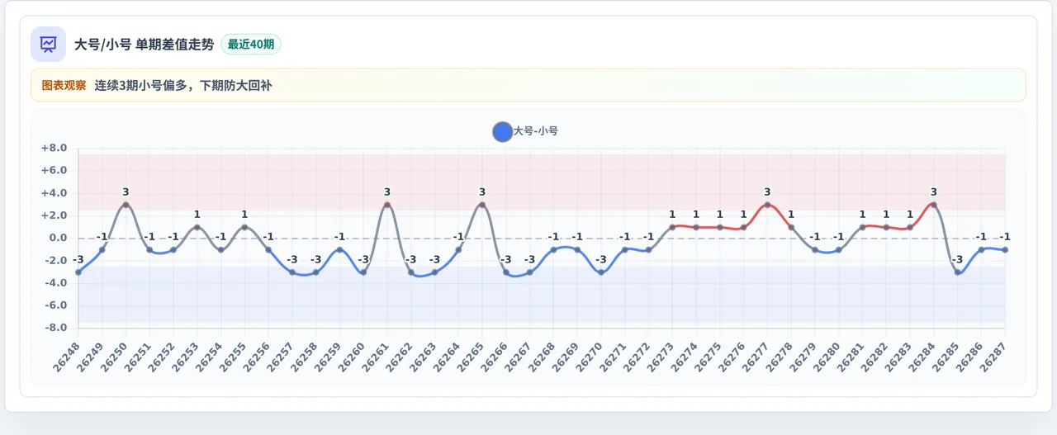Click x-axis label 26262
Image resolution: width=1057 pixels, height=435 pixels.
click(x=401, y=357)
